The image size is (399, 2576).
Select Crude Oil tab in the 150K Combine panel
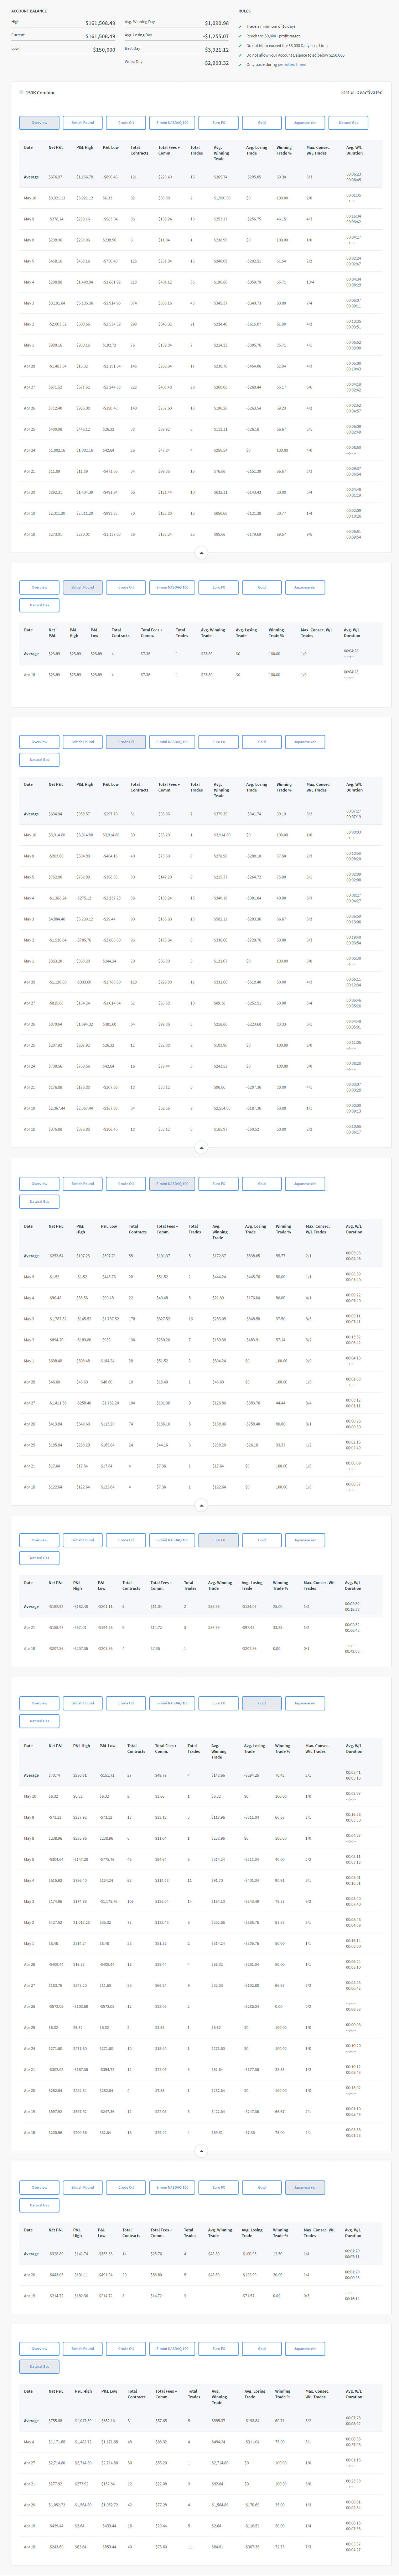point(125,123)
